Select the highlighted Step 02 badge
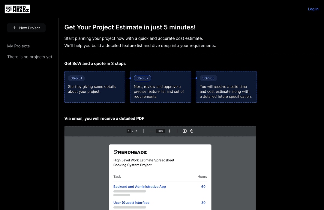This screenshot has height=210, width=324. click(x=142, y=78)
